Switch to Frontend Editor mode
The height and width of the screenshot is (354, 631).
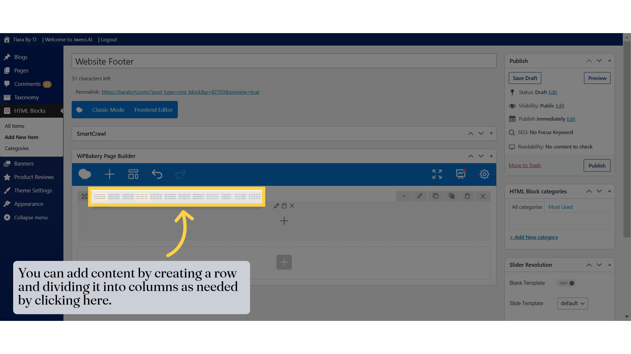(153, 110)
